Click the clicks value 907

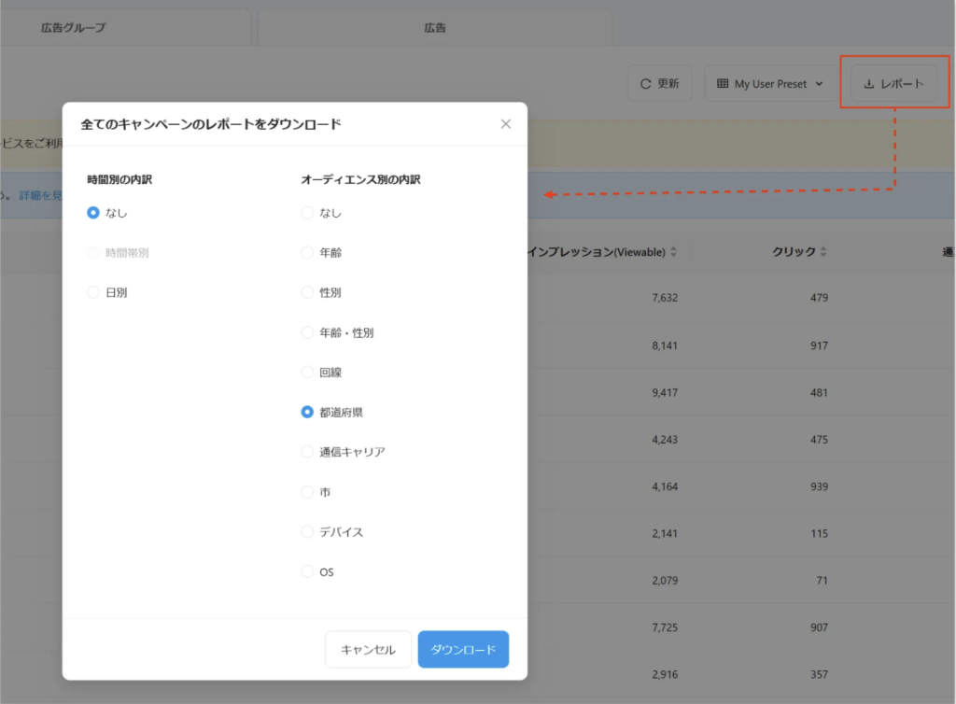(x=820, y=627)
